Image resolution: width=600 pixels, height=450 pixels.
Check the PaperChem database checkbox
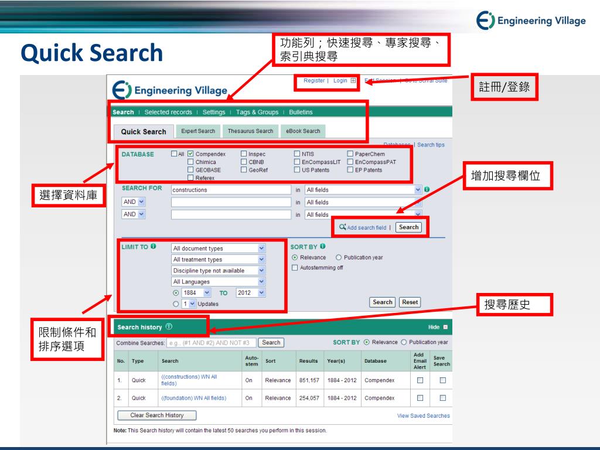tap(350, 154)
